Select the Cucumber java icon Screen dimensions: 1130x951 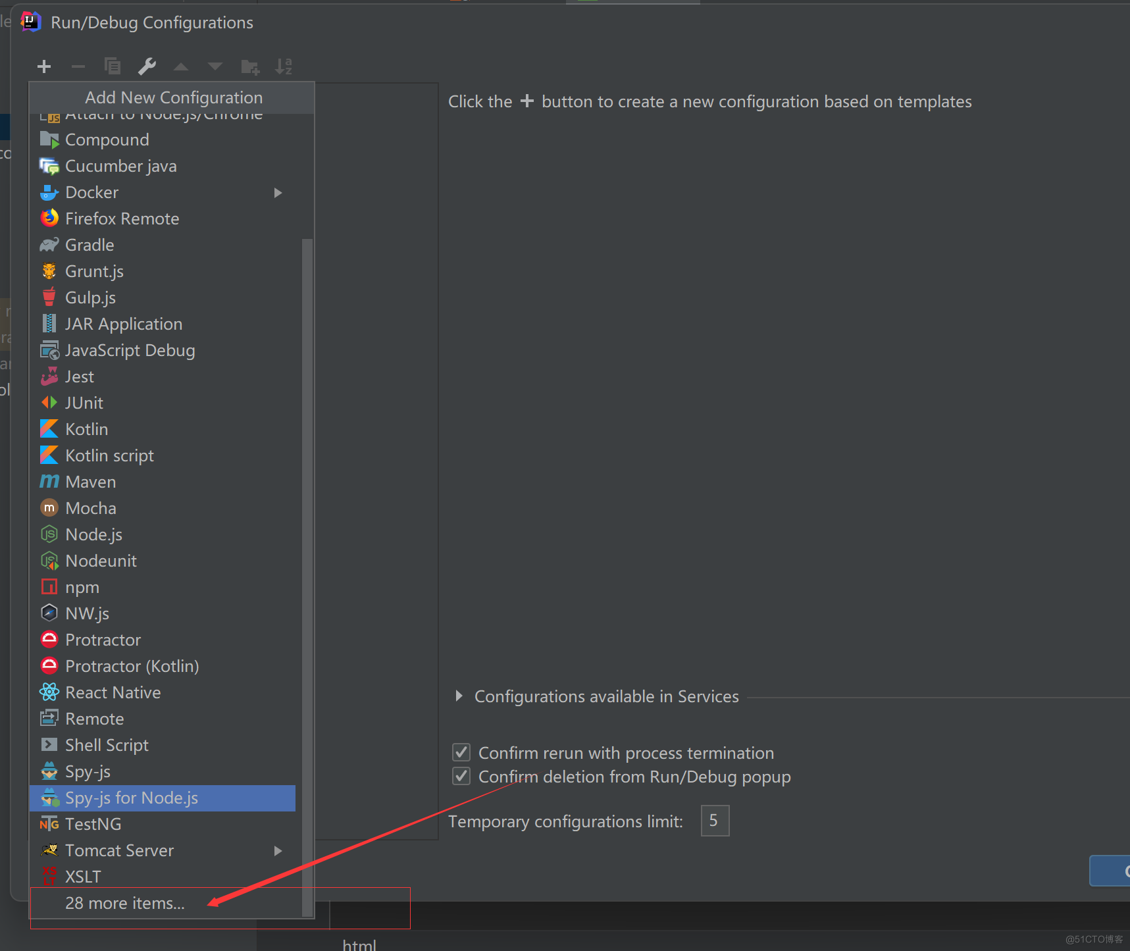pyautogui.click(x=49, y=166)
